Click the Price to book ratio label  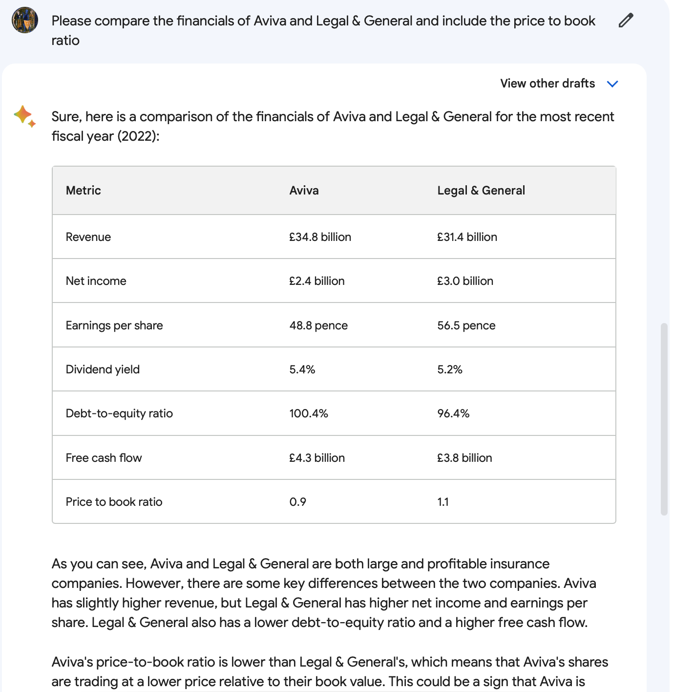pyautogui.click(x=114, y=502)
